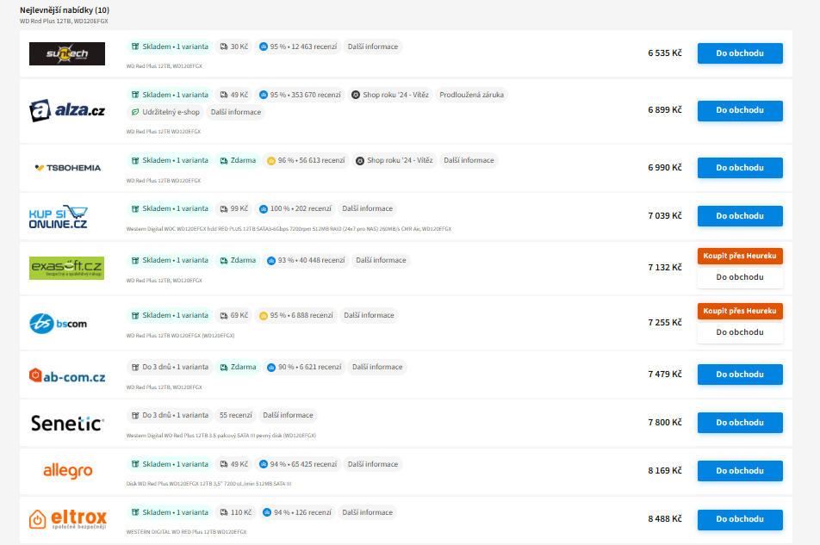Click Kup si online's 99 Kč delivery badge

click(x=233, y=208)
